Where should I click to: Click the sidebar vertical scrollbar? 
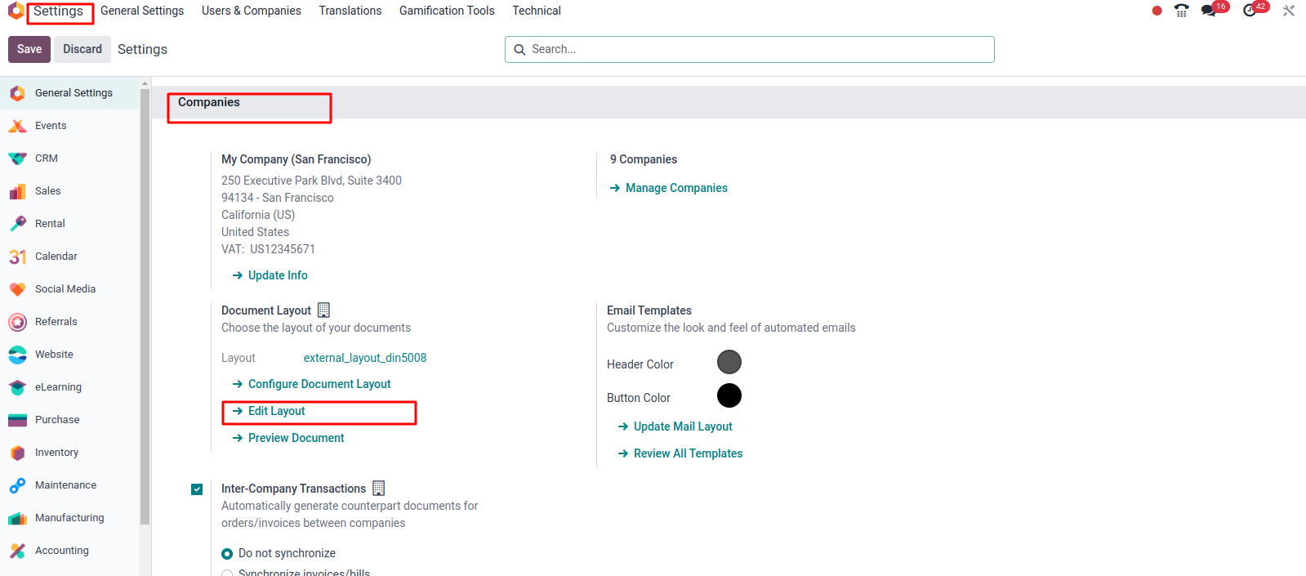coord(145,306)
